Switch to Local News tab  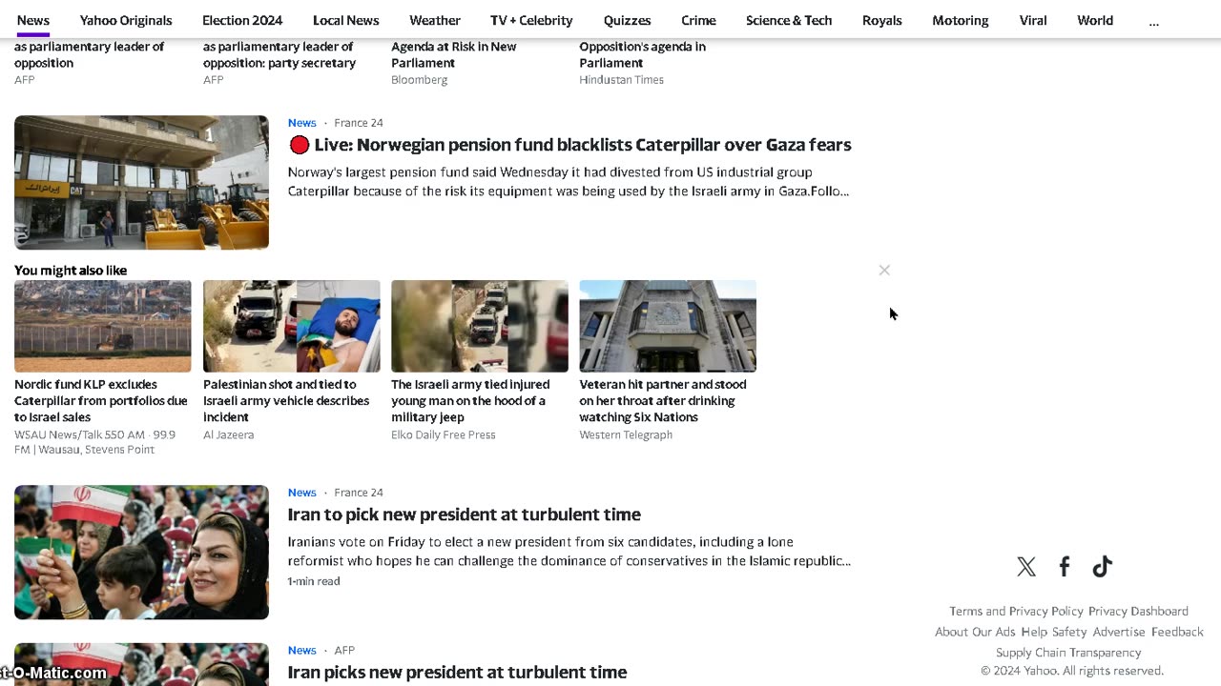[x=345, y=20]
